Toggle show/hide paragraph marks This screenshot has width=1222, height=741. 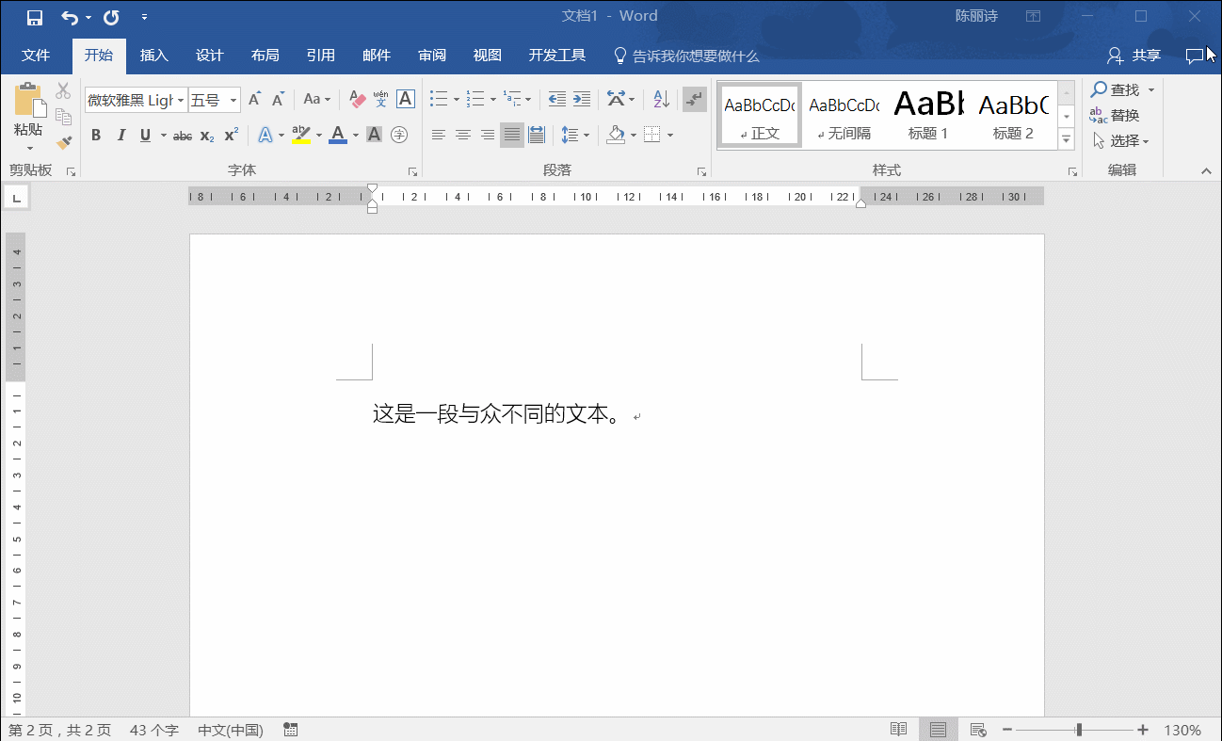click(x=695, y=99)
